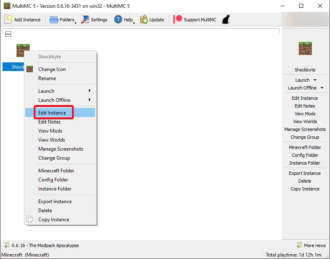Choose Change Icon in the context menu
The width and height of the screenshot is (330, 259).
51,69
